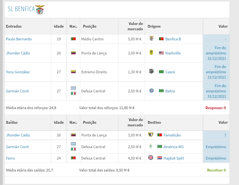Click Empréstimo value for Ferro transfer
The height and width of the screenshot is (185, 239).
point(216,158)
